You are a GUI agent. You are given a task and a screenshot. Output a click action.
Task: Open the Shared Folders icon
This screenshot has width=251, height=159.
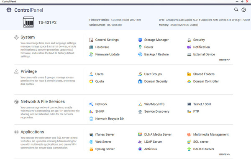tap(189, 74)
